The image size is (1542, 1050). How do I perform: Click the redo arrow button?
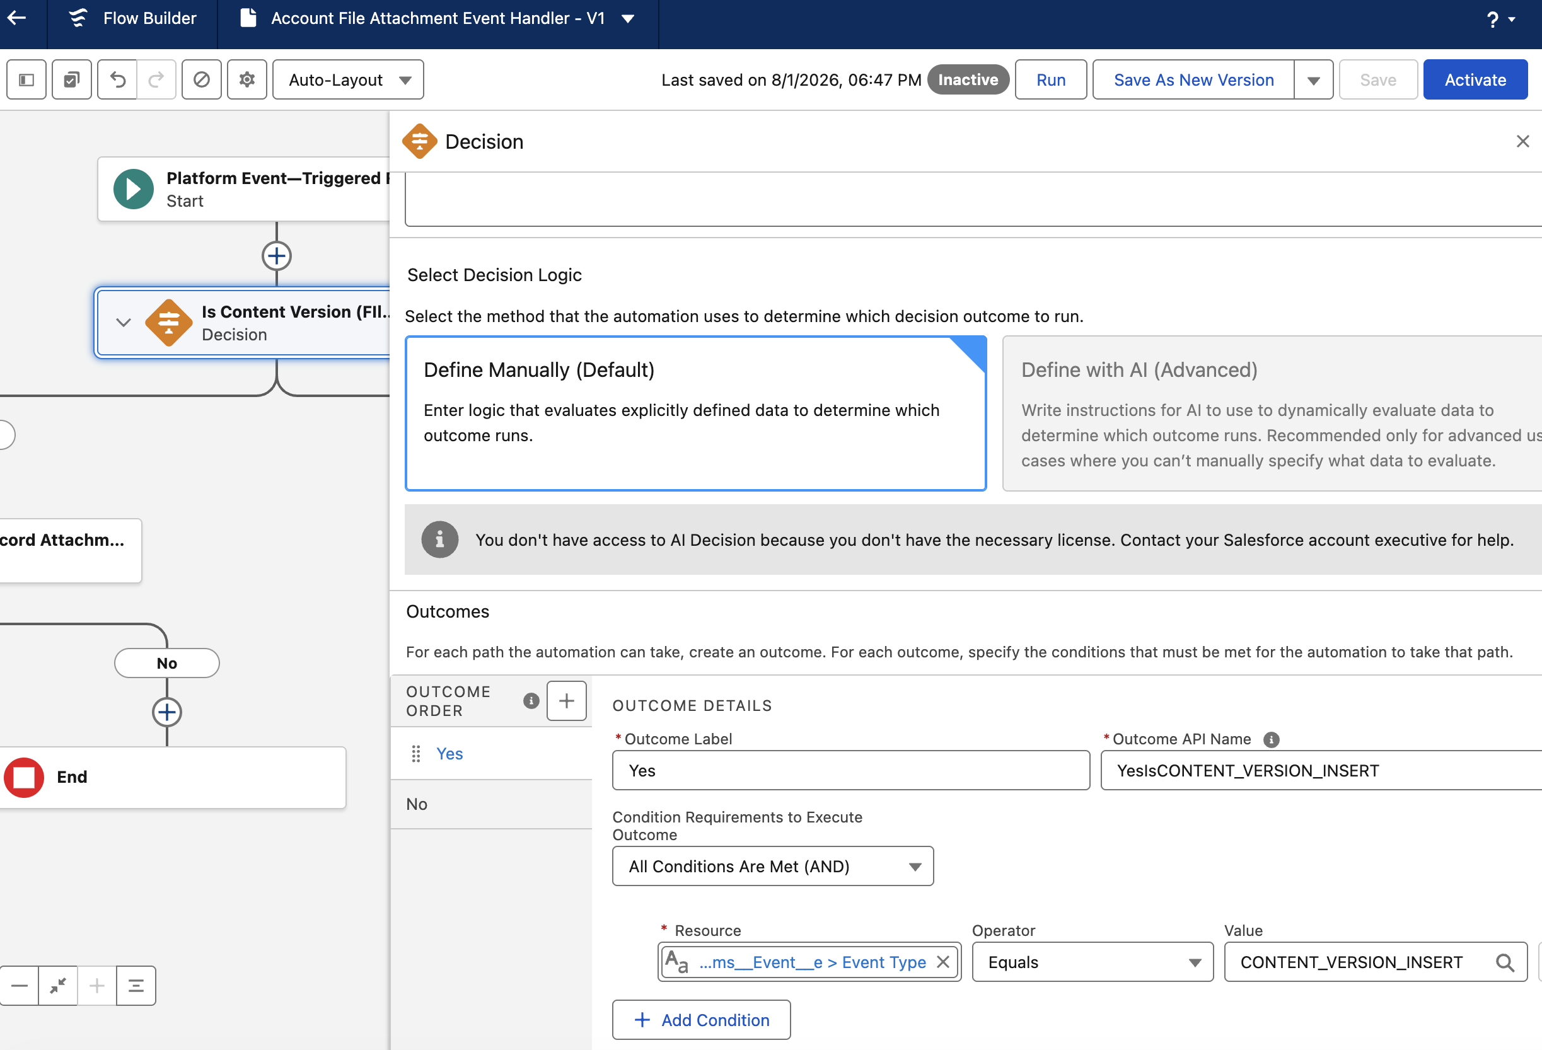[156, 79]
